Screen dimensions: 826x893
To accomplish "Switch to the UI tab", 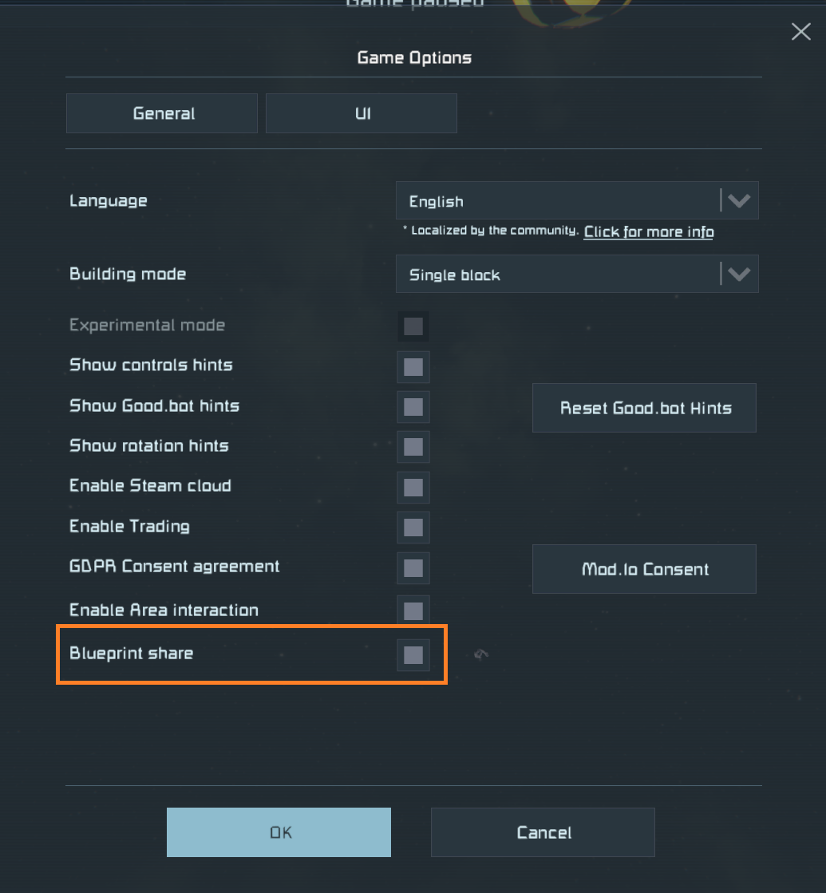I will pyautogui.click(x=362, y=113).
